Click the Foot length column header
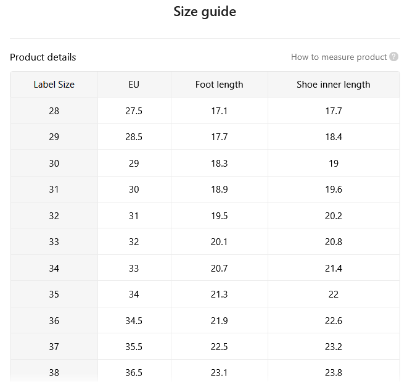Image resolution: width=407 pixels, height=392 pixels. 220,85
